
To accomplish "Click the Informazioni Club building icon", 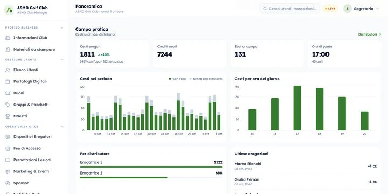I will 8,38.
